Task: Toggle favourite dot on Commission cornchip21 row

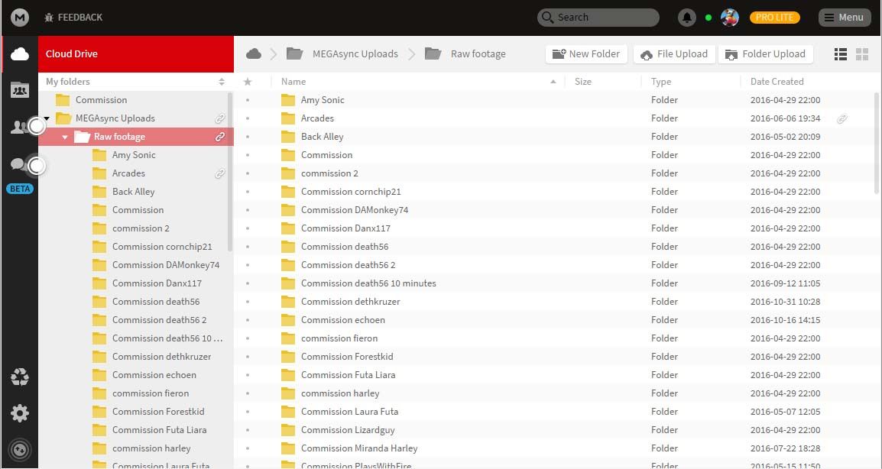Action: (x=248, y=192)
